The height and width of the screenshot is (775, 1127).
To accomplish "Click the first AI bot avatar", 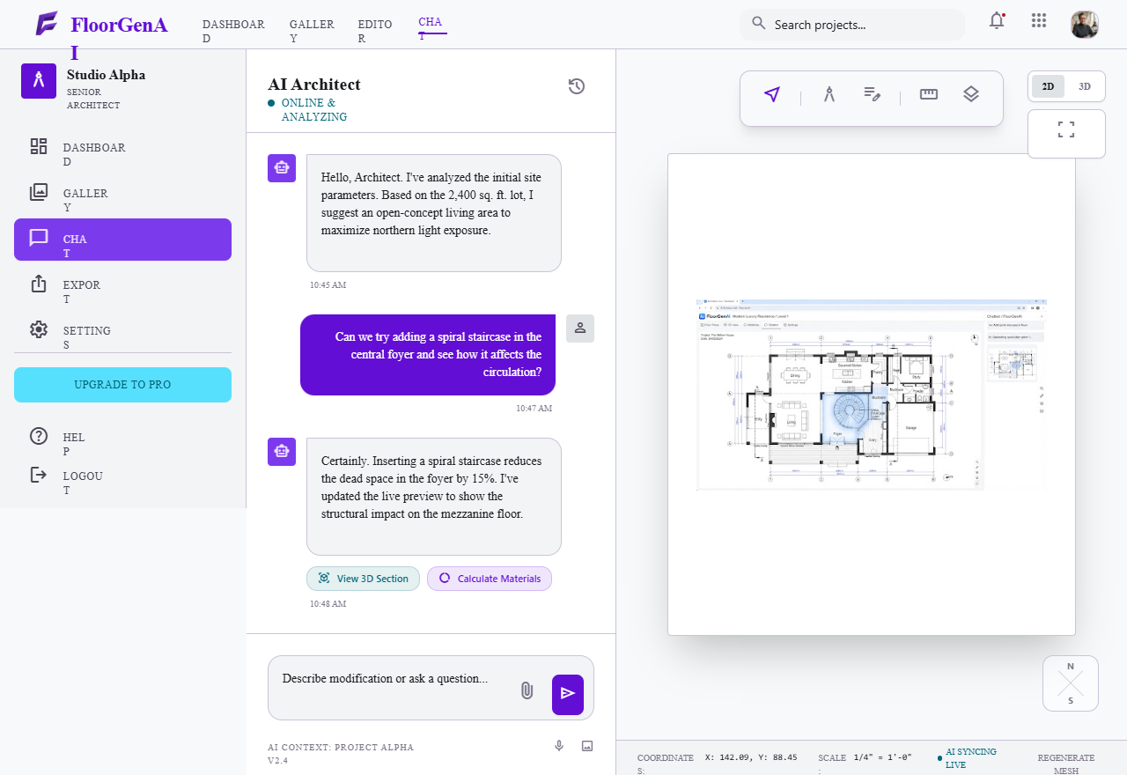I will 282,168.
